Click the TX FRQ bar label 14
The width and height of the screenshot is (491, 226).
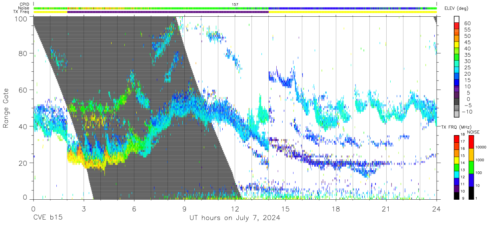pyautogui.click(x=463, y=163)
